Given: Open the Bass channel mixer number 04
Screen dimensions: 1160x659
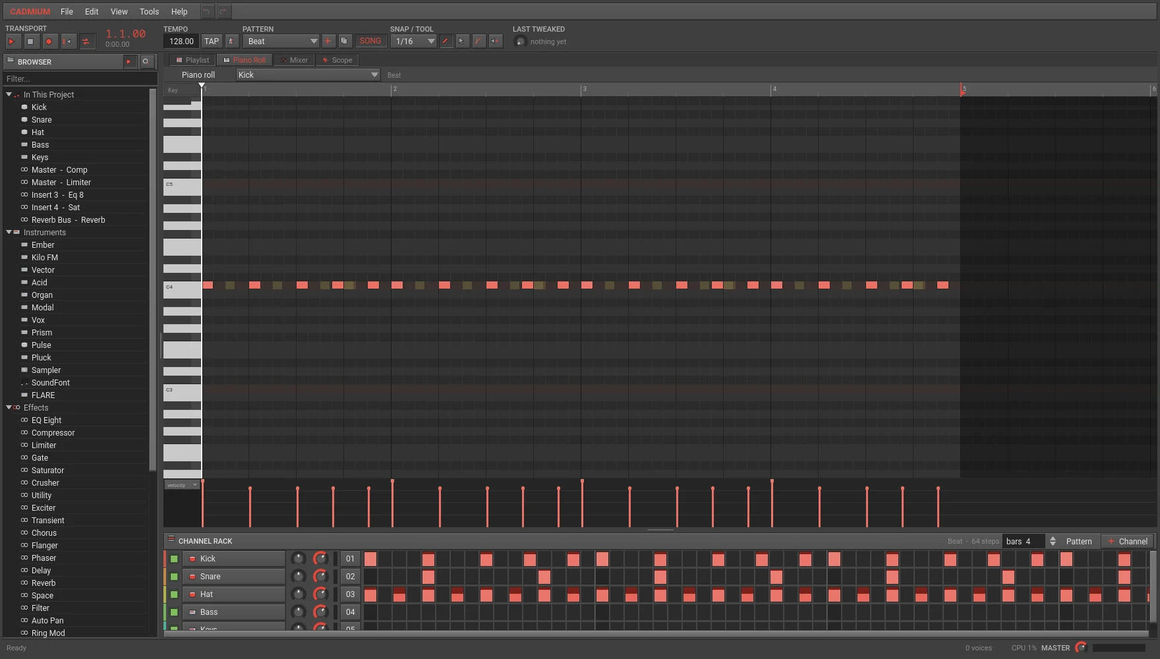Looking at the screenshot, I should (x=350, y=612).
